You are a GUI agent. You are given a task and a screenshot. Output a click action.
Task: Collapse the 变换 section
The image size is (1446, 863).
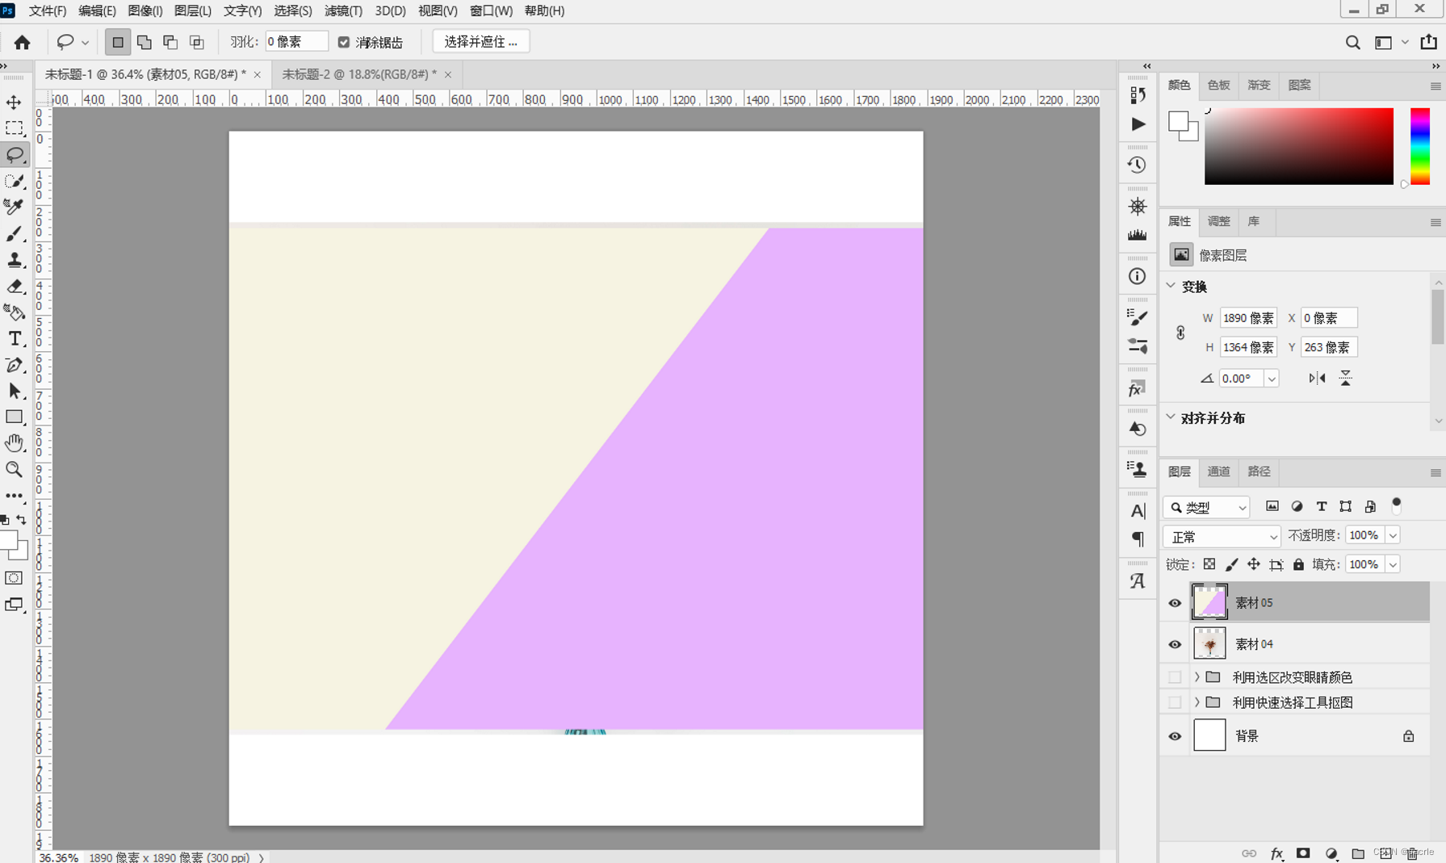tap(1171, 286)
